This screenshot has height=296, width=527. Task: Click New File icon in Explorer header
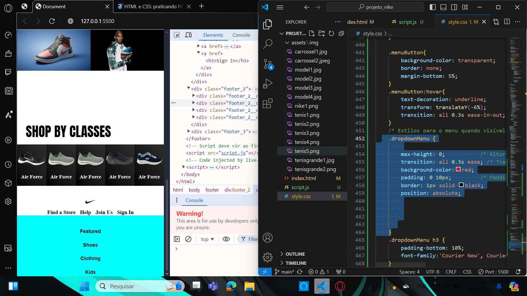click(x=312, y=33)
